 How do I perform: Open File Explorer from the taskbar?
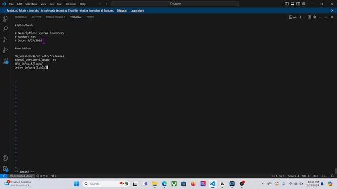(x=154, y=184)
